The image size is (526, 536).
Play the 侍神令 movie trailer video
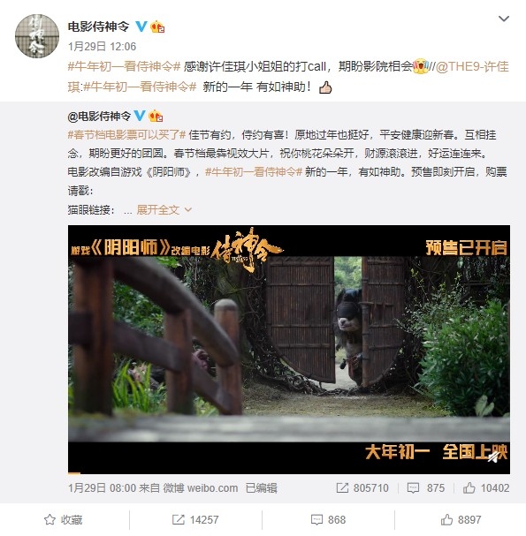[289, 350]
